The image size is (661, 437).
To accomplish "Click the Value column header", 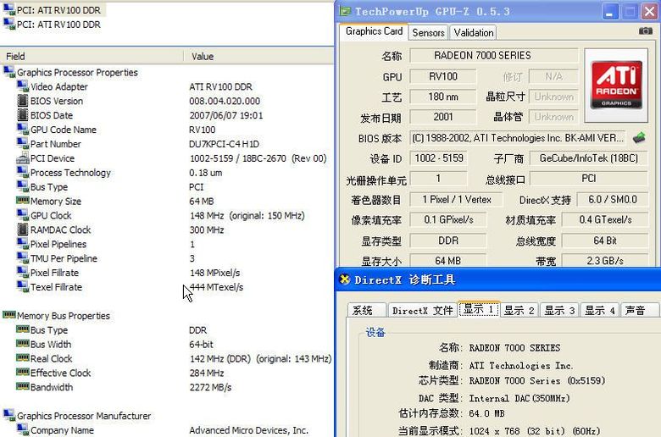I will (x=258, y=56).
